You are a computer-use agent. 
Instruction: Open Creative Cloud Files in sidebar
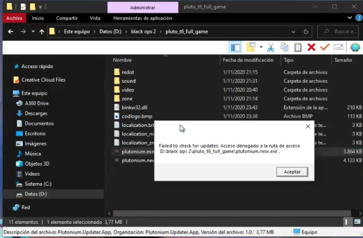(x=43, y=80)
